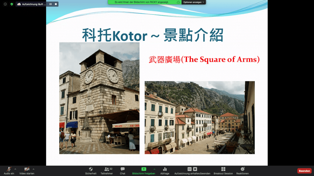Image resolution: width=314 pixels, height=176 pixels.
Task: Open share-screen options chevron
Action: (154, 169)
